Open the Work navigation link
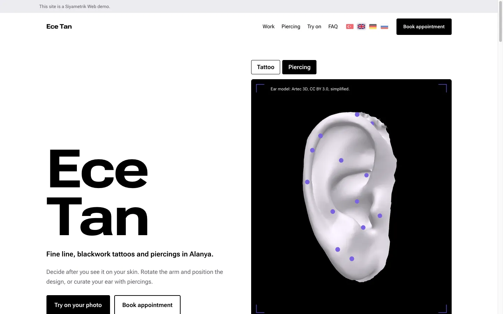 coord(269,27)
